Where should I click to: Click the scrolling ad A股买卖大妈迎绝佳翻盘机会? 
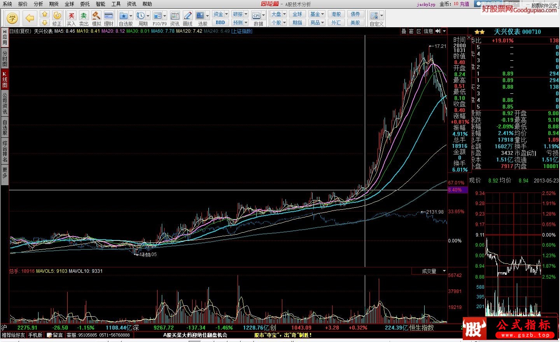[x=195, y=335]
